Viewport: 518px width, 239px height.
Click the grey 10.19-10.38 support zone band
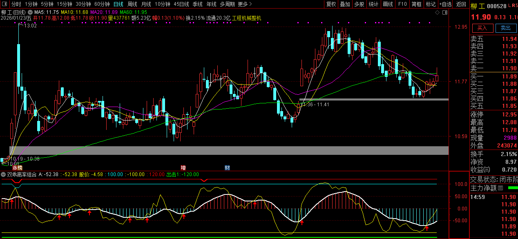(229, 150)
